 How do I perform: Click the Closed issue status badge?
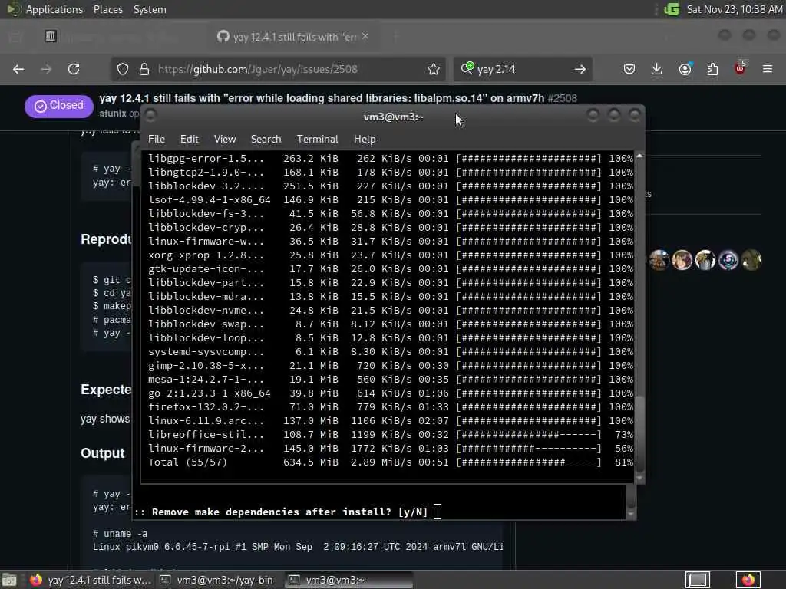coord(58,106)
